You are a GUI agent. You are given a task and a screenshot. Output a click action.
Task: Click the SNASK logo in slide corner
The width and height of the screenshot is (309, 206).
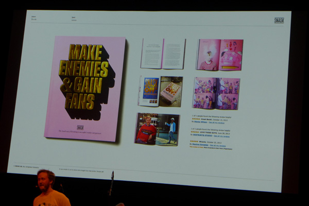click(x=279, y=20)
